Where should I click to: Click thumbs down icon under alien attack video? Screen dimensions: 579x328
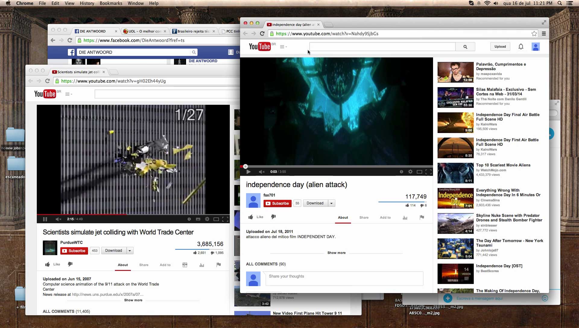coord(273,217)
